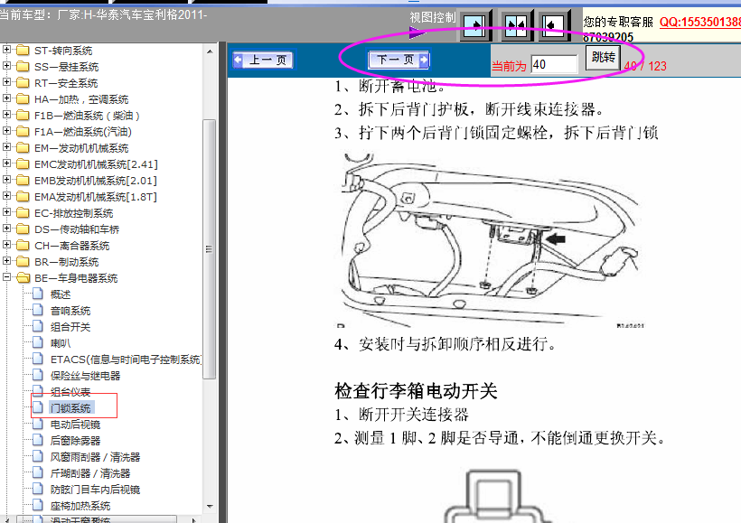
Task: Select the DS—传动轴和车桥 tree label
Action: (77, 229)
